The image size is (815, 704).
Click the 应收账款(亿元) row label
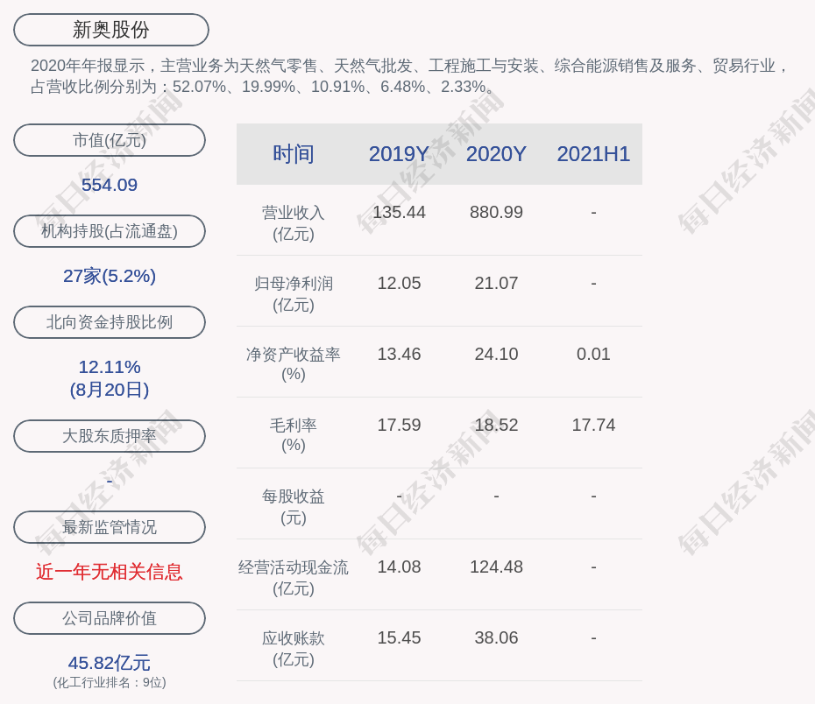click(x=294, y=649)
